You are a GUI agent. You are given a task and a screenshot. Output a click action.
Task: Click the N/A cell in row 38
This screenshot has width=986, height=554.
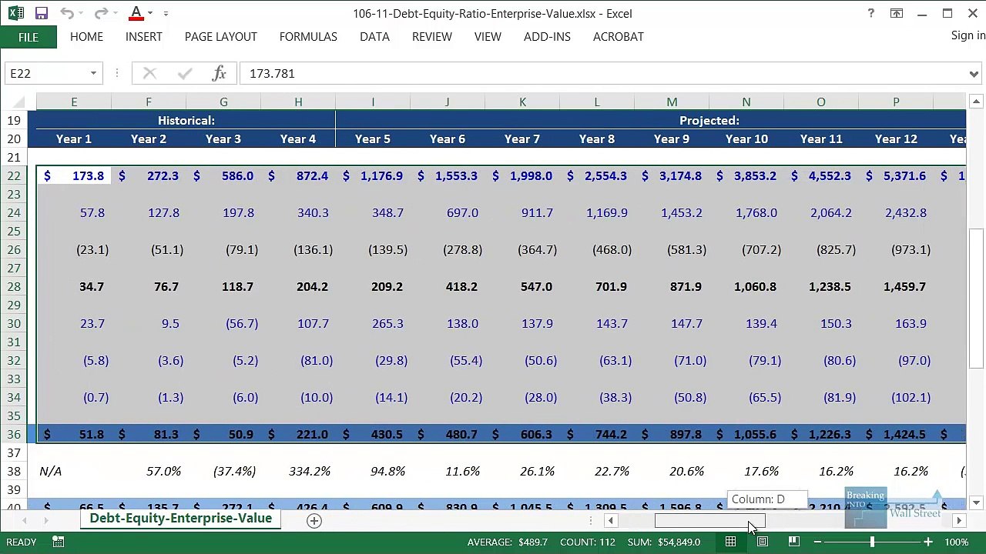(x=74, y=471)
